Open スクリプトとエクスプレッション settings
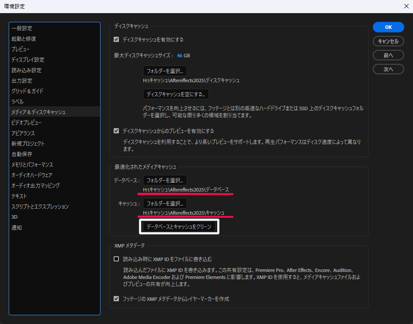413x324 pixels. pos(40,206)
